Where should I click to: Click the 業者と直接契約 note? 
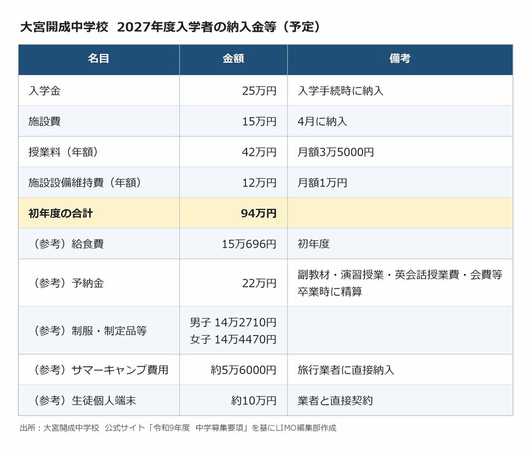point(335,400)
